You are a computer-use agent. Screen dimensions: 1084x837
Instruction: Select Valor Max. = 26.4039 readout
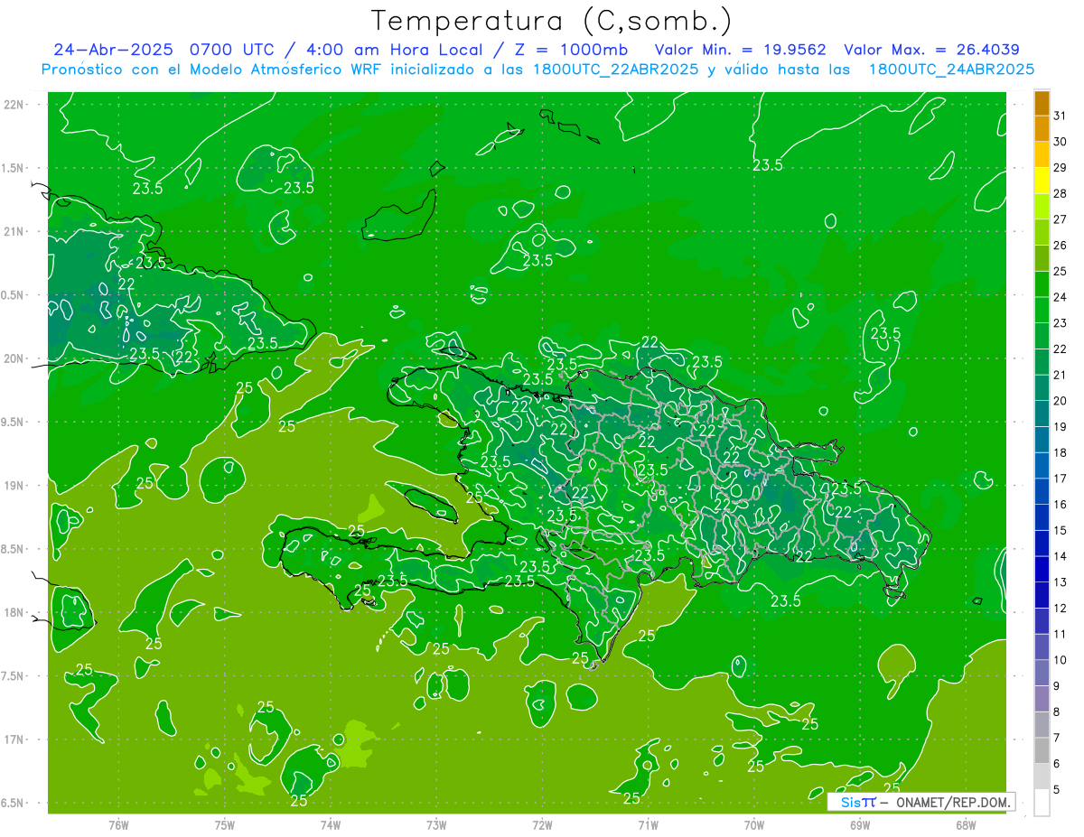[x=932, y=50]
